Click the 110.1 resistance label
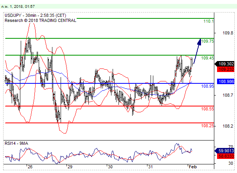Image resolution: width=237 pixels, height=173 pixels. (208, 21)
